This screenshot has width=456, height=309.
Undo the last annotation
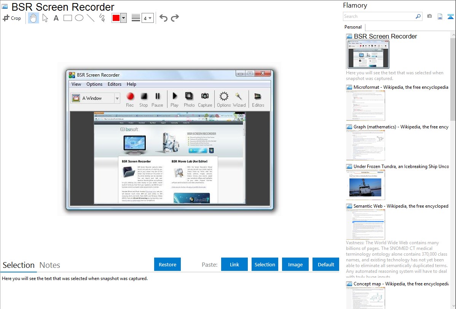tap(163, 18)
